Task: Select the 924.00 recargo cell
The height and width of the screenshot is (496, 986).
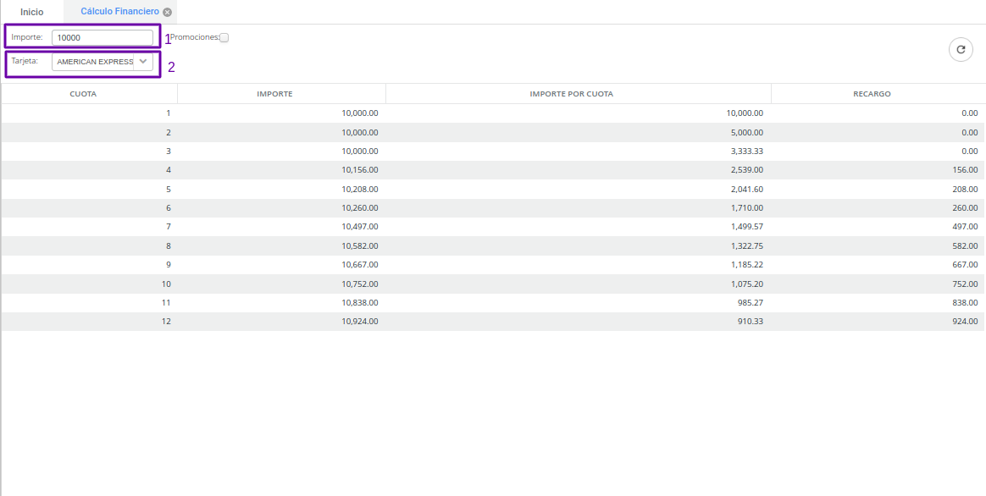Action: [878, 322]
